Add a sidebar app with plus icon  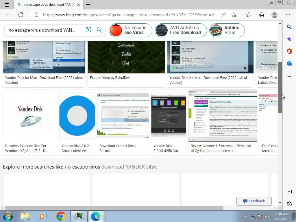point(289,76)
